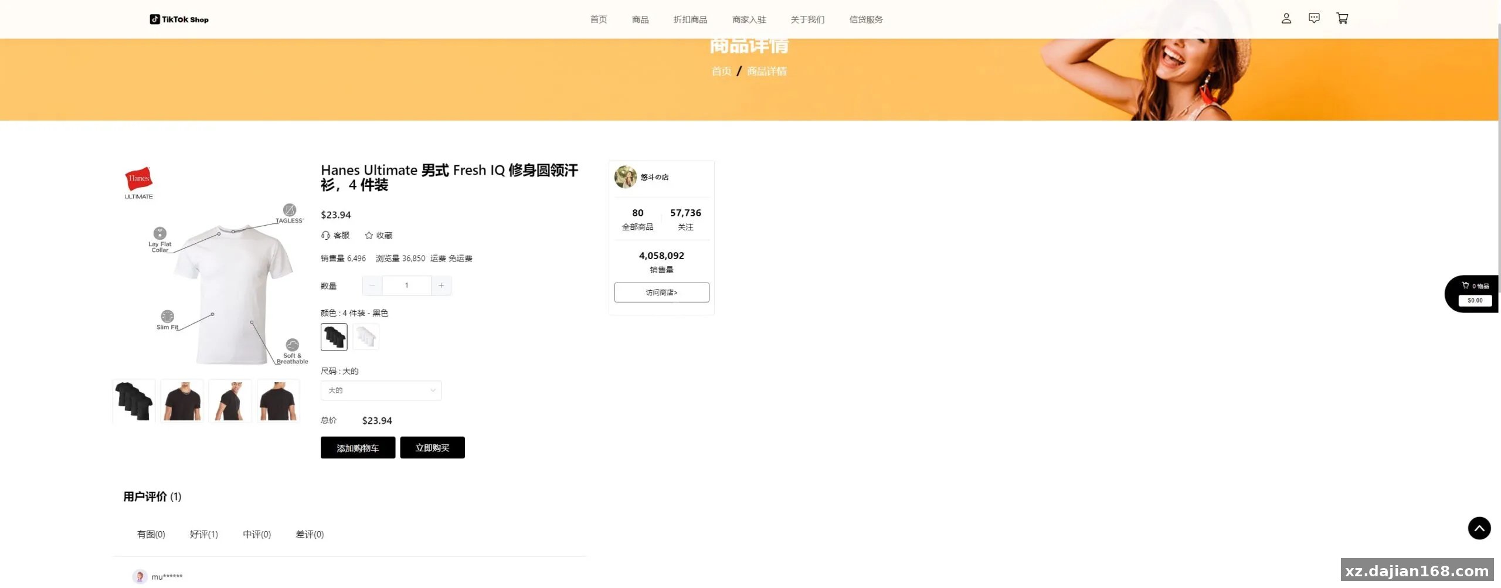Open 商家入驻 in the top navigation
The image size is (1501, 588).
749,19
